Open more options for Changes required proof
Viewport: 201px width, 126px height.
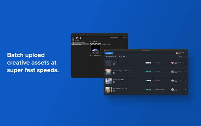click(185, 90)
